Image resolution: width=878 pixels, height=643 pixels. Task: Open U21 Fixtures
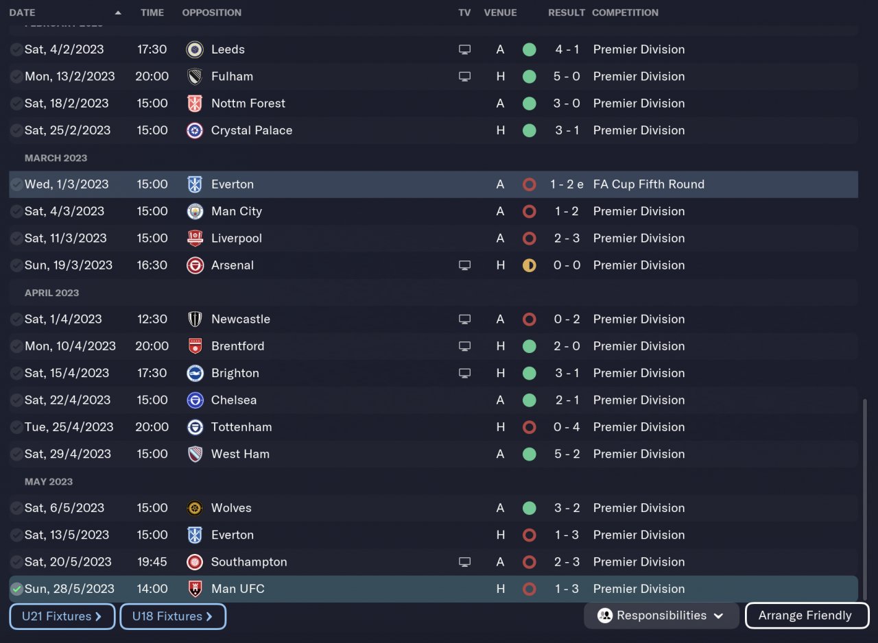pyautogui.click(x=62, y=616)
